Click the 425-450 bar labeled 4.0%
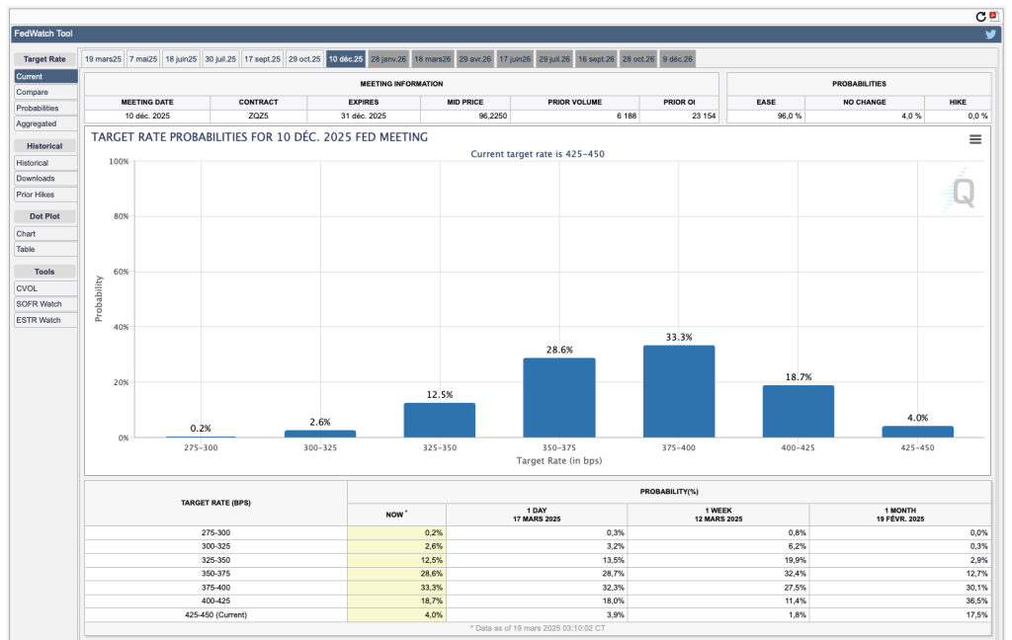The height and width of the screenshot is (640, 1012). 918,432
